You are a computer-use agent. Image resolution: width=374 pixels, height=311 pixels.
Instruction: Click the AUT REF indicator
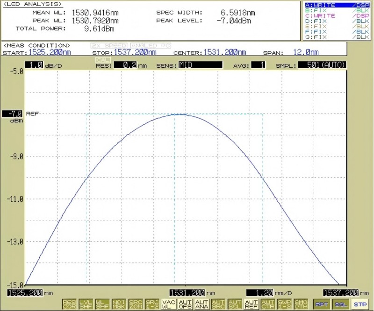(251, 304)
